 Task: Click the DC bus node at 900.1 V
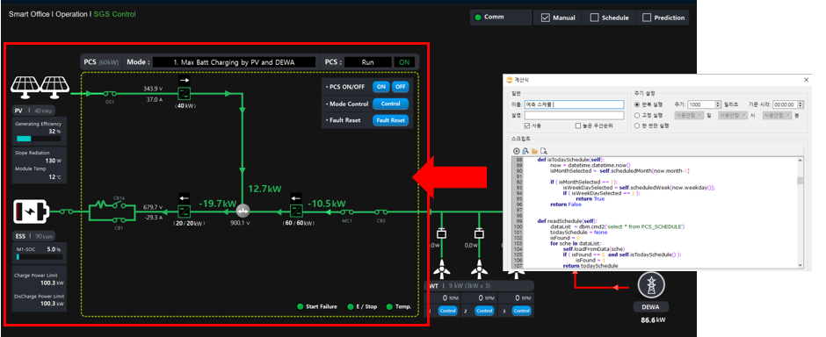point(243,211)
